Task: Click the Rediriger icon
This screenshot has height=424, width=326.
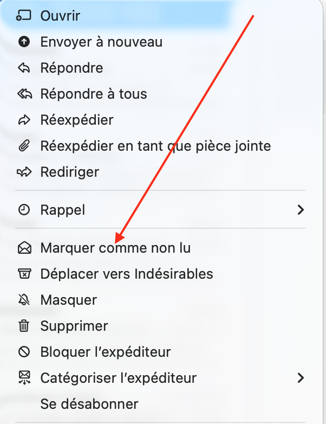Action: point(24,172)
